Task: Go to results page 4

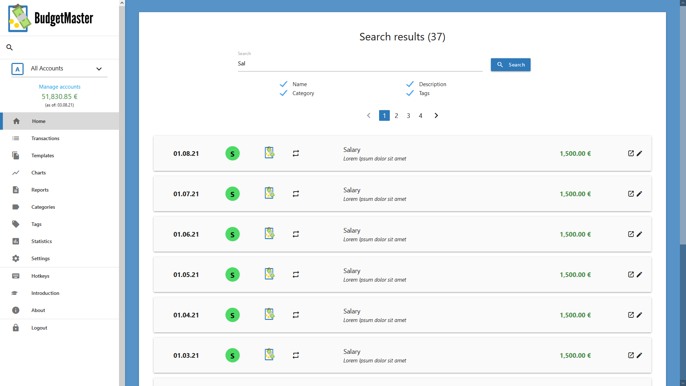Action: [421, 115]
